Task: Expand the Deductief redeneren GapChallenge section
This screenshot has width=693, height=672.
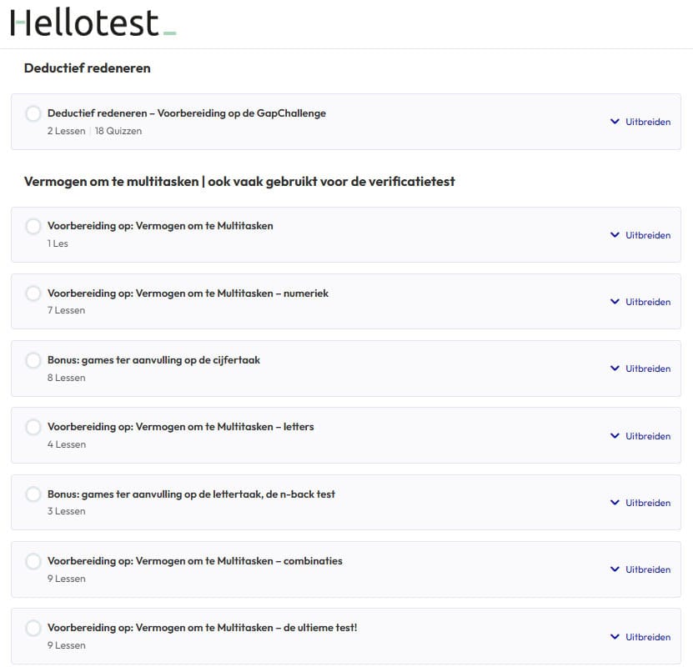Action: 640,122
